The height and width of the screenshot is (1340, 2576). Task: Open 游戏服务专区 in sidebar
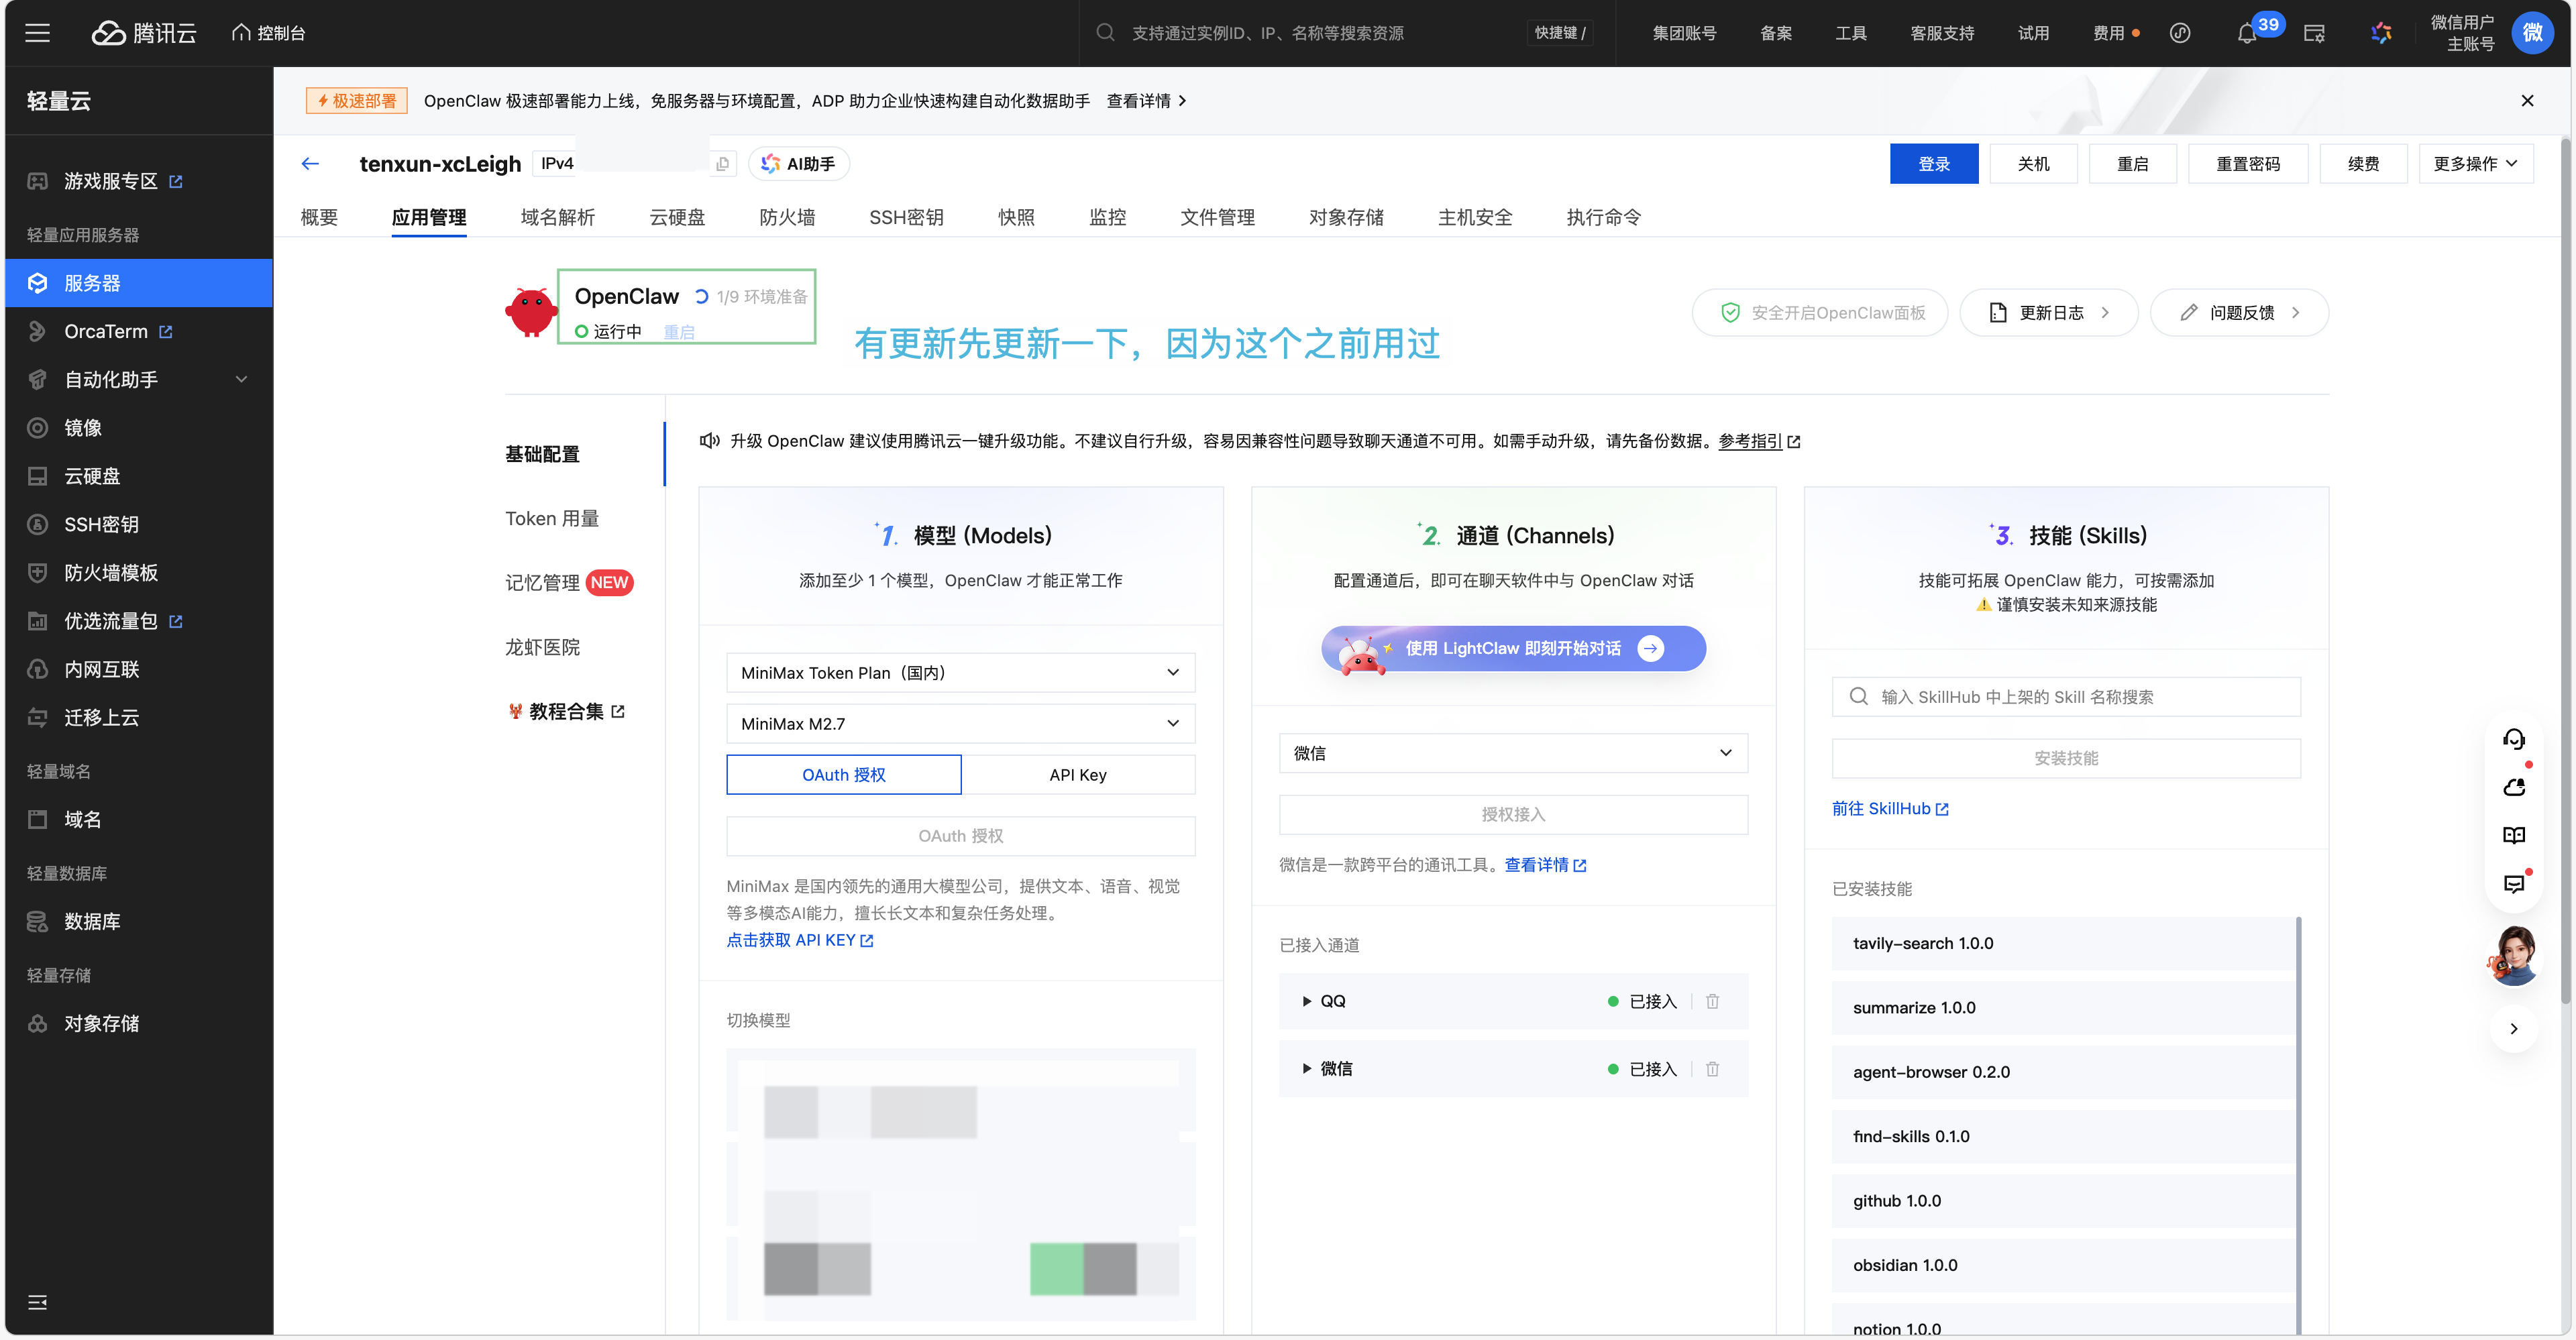[x=110, y=181]
